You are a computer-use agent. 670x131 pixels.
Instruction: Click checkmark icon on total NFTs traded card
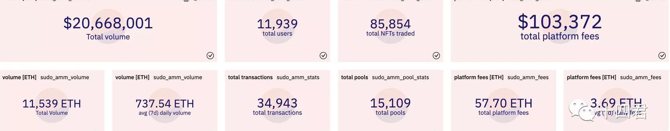pos(436,55)
